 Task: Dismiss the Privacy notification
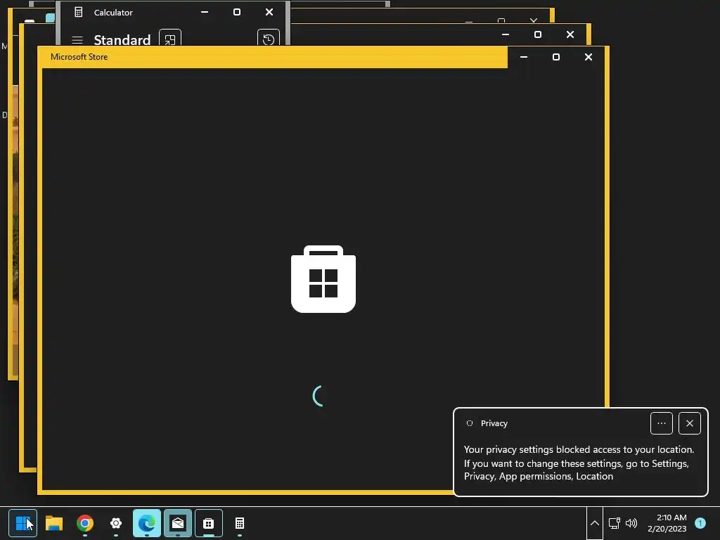pyautogui.click(x=689, y=423)
